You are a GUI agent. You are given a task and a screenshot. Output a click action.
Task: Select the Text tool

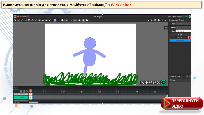(x=43, y=20)
